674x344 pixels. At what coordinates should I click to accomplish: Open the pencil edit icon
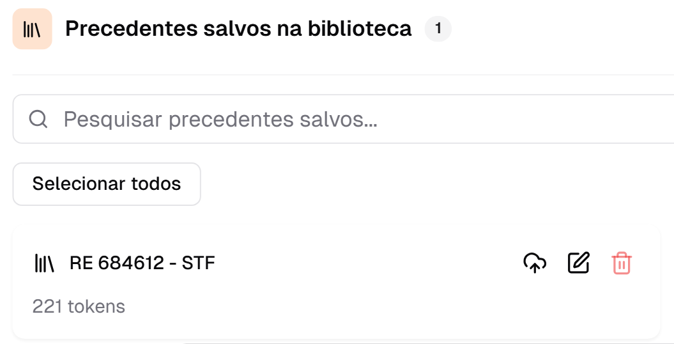(579, 263)
